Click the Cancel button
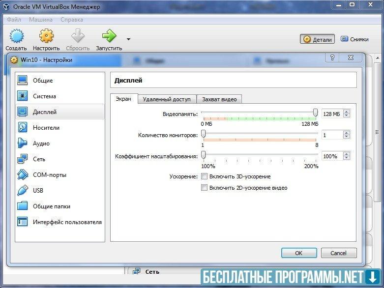This screenshot has height=288, width=384. point(338,253)
